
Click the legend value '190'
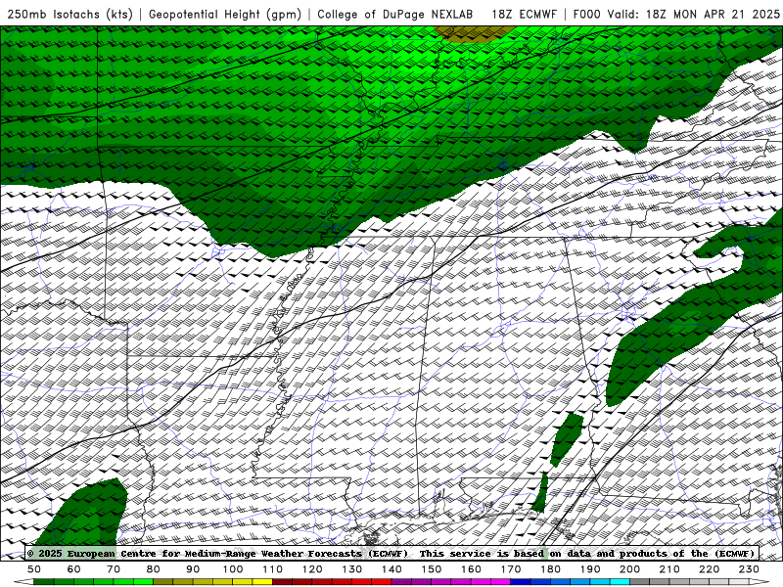[590, 569]
